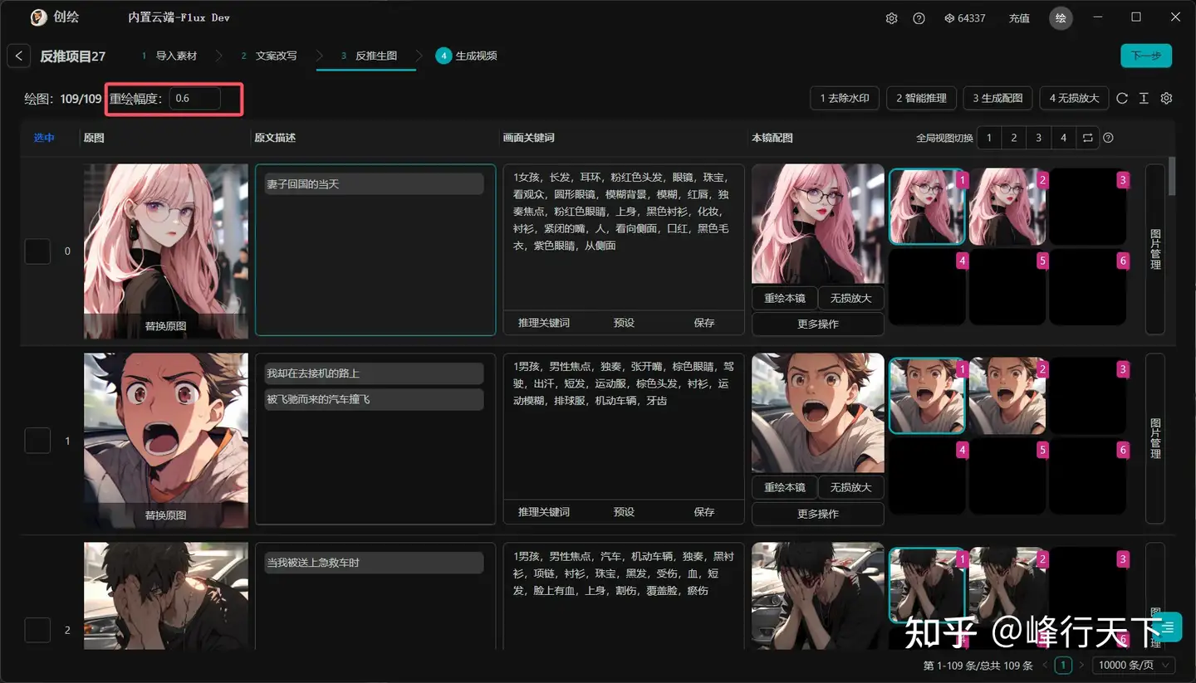1196x683 pixels.
Task: Open 预设 for row 0 keywords
Action: [x=624, y=323]
